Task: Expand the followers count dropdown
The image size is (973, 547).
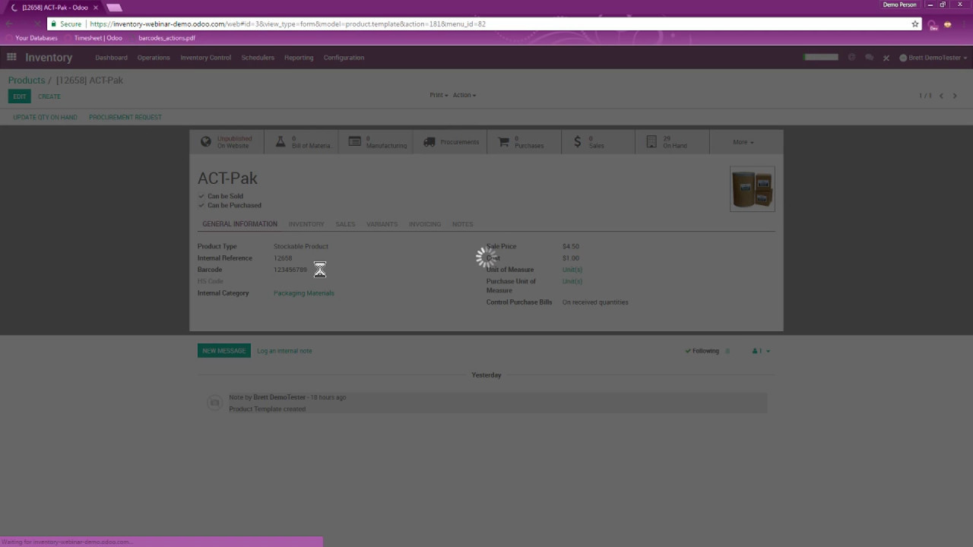Action: click(x=761, y=351)
